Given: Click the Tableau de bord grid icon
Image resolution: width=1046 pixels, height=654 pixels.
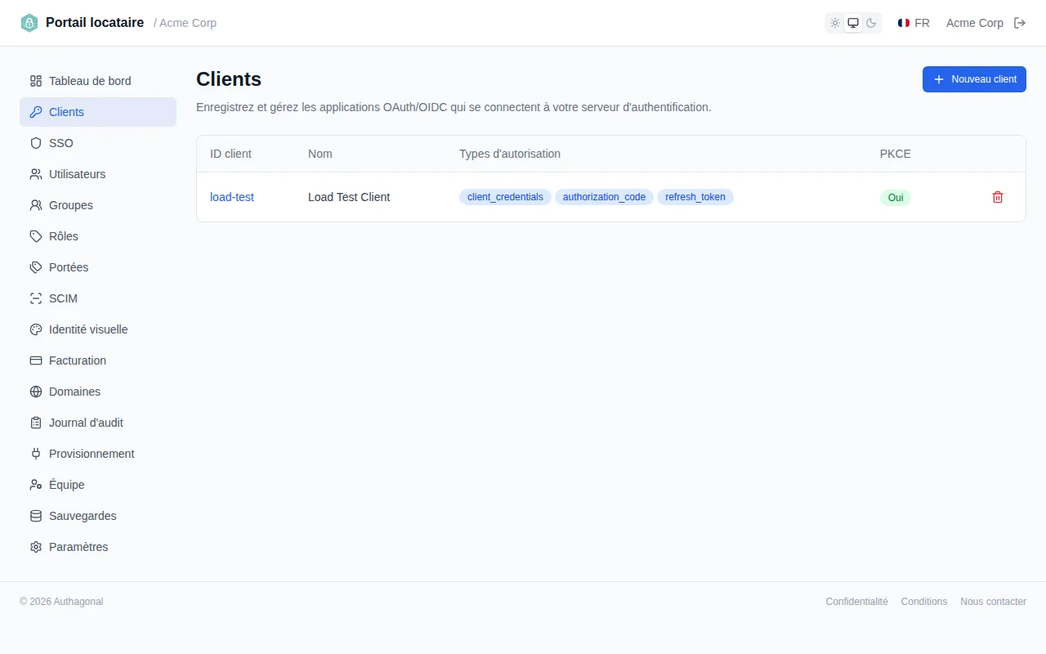Looking at the screenshot, I should (36, 81).
